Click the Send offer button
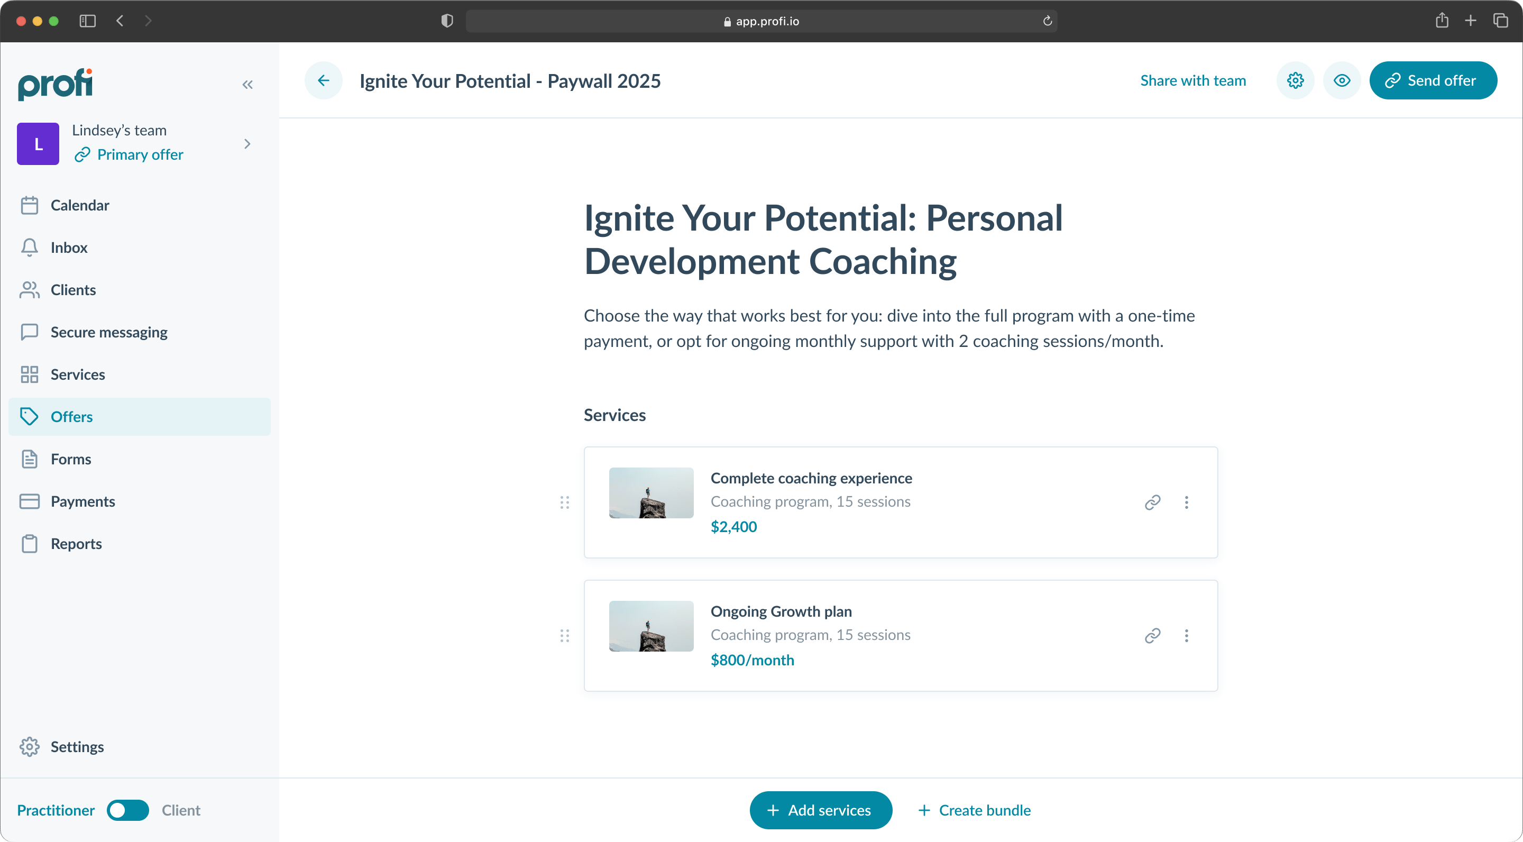 [x=1433, y=80]
